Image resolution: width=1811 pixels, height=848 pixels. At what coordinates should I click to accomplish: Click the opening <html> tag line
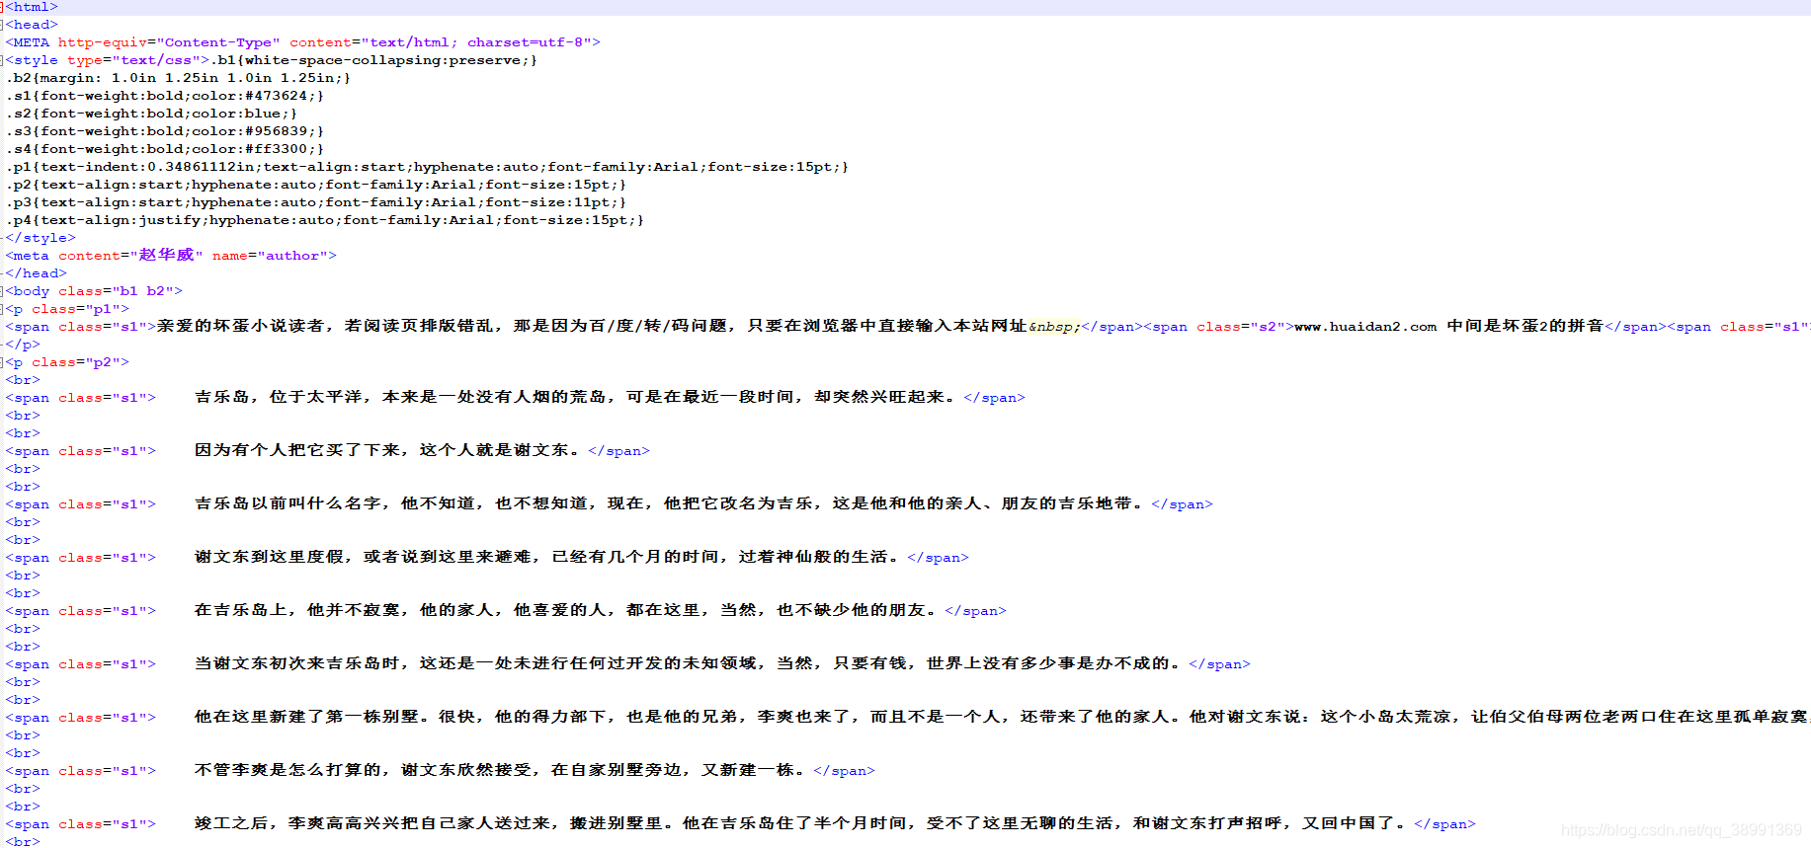(x=32, y=7)
